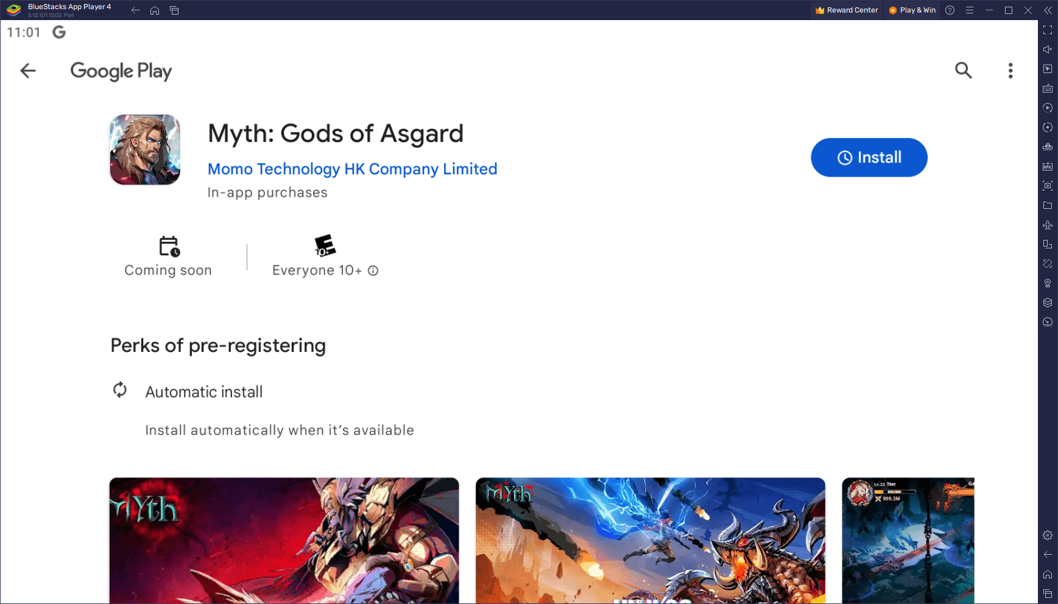The width and height of the screenshot is (1058, 604).
Task: Close the BlueStacks window
Action: pyautogui.click(x=1028, y=10)
